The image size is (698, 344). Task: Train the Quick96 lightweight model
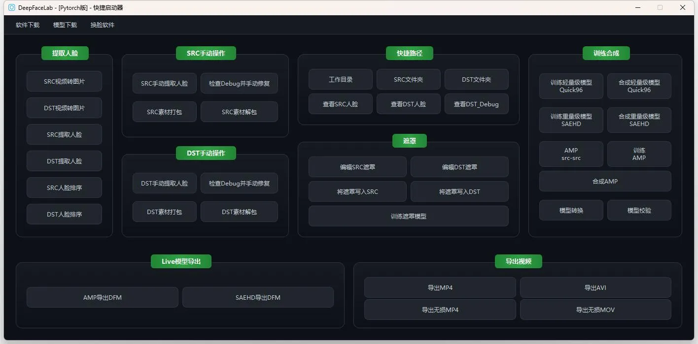click(571, 86)
